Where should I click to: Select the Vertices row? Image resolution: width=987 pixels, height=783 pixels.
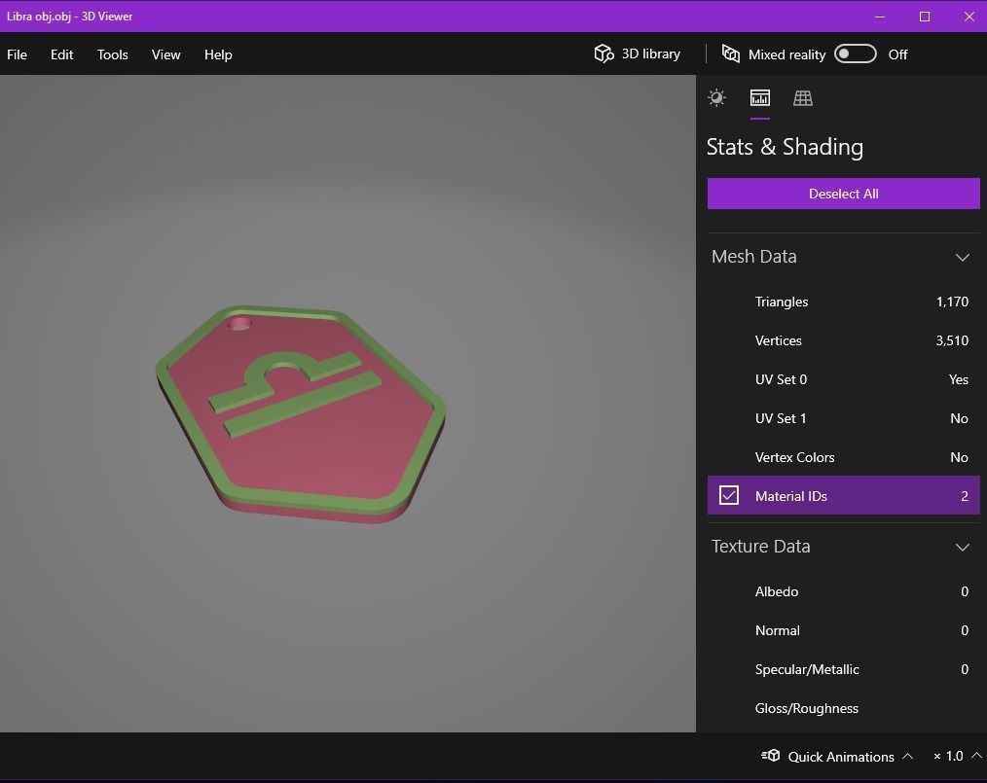click(x=844, y=340)
